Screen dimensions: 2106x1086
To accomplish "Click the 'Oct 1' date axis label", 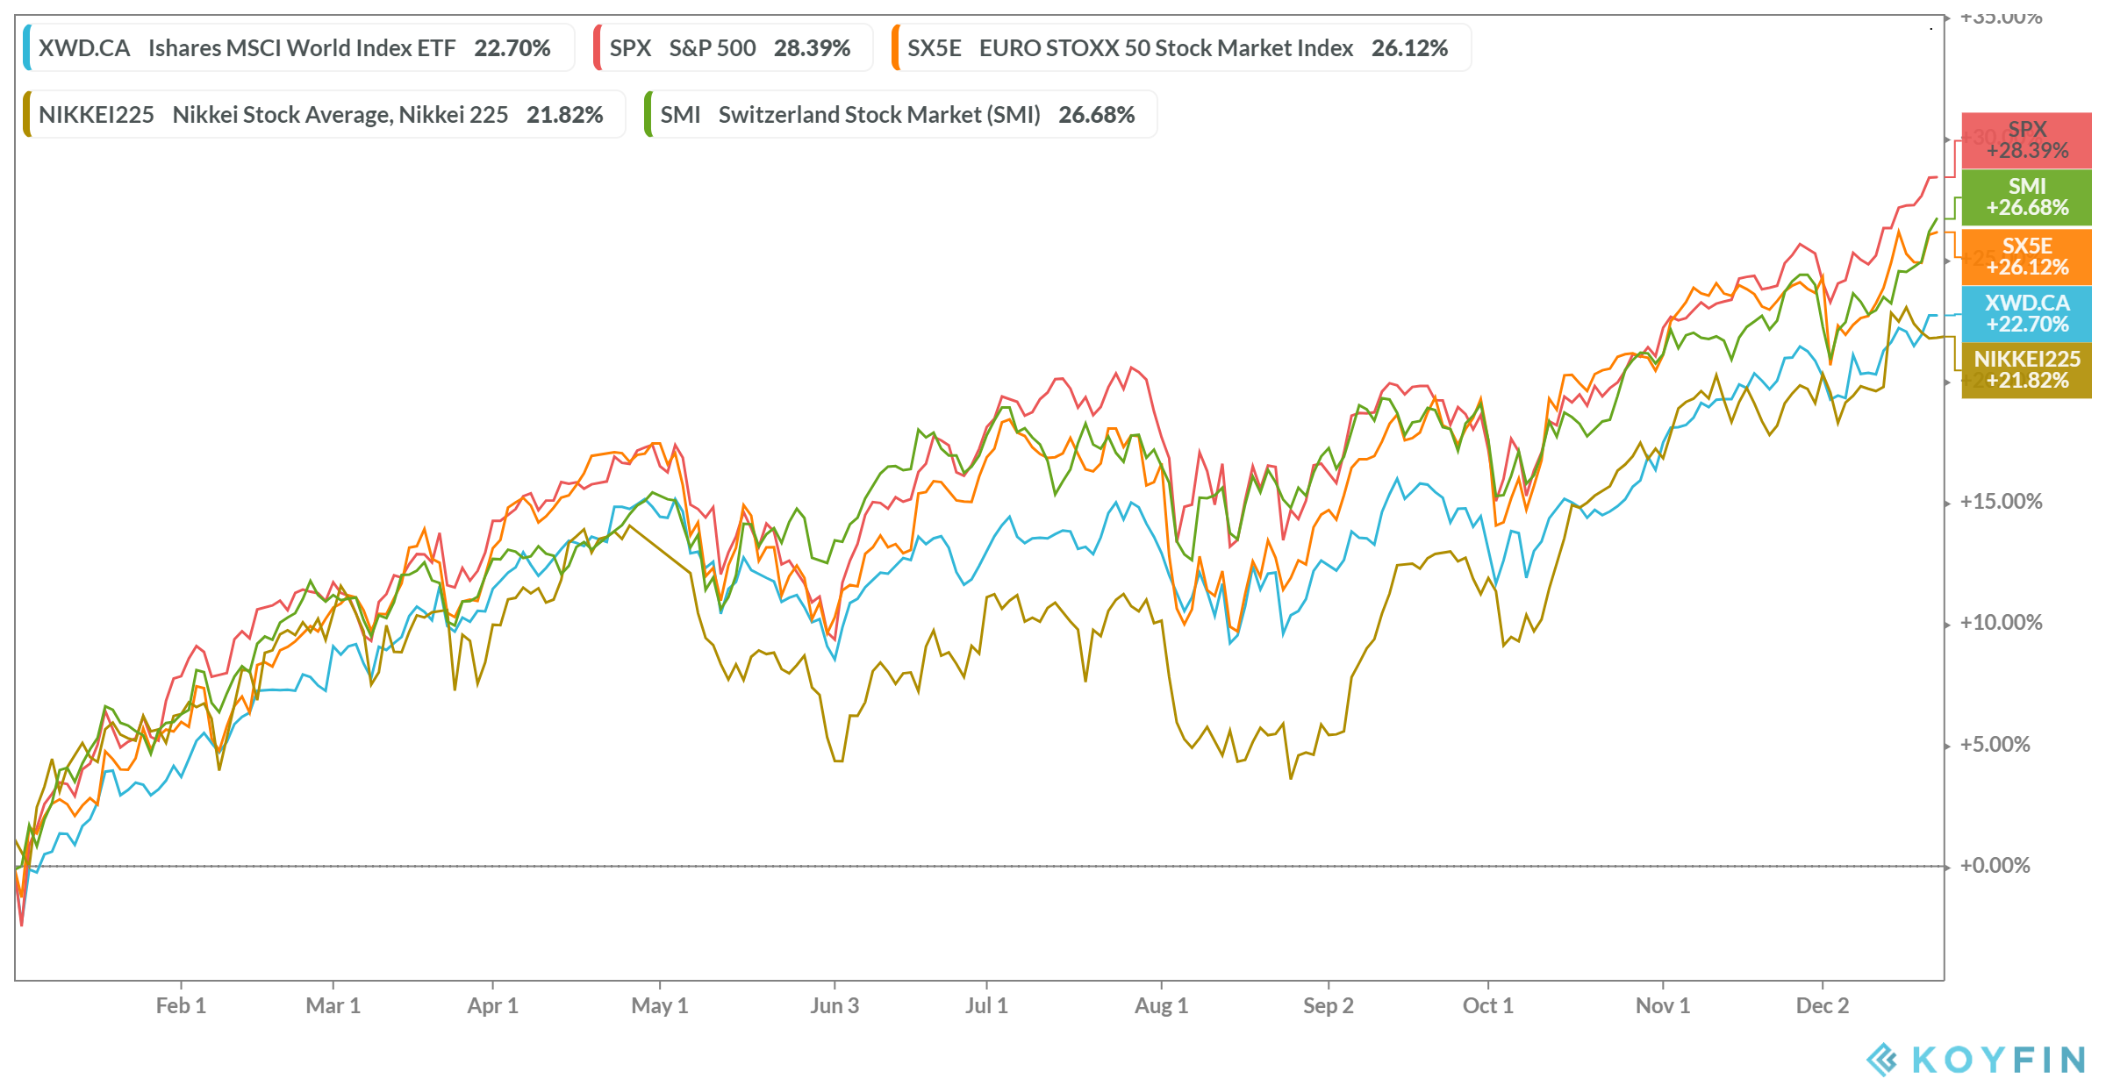I will tap(1487, 1005).
